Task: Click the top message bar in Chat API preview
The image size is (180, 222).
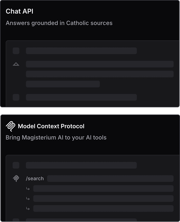Action: point(81,51)
